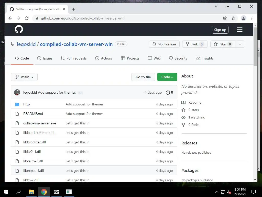Click the page vertical scrollbar thumb
This screenshot has height=197, width=262.
255,46
